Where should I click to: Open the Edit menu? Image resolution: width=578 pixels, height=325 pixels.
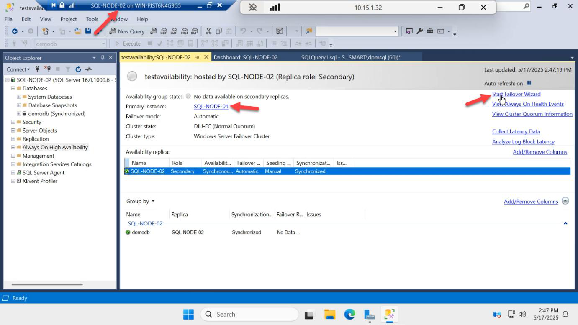(26, 19)
